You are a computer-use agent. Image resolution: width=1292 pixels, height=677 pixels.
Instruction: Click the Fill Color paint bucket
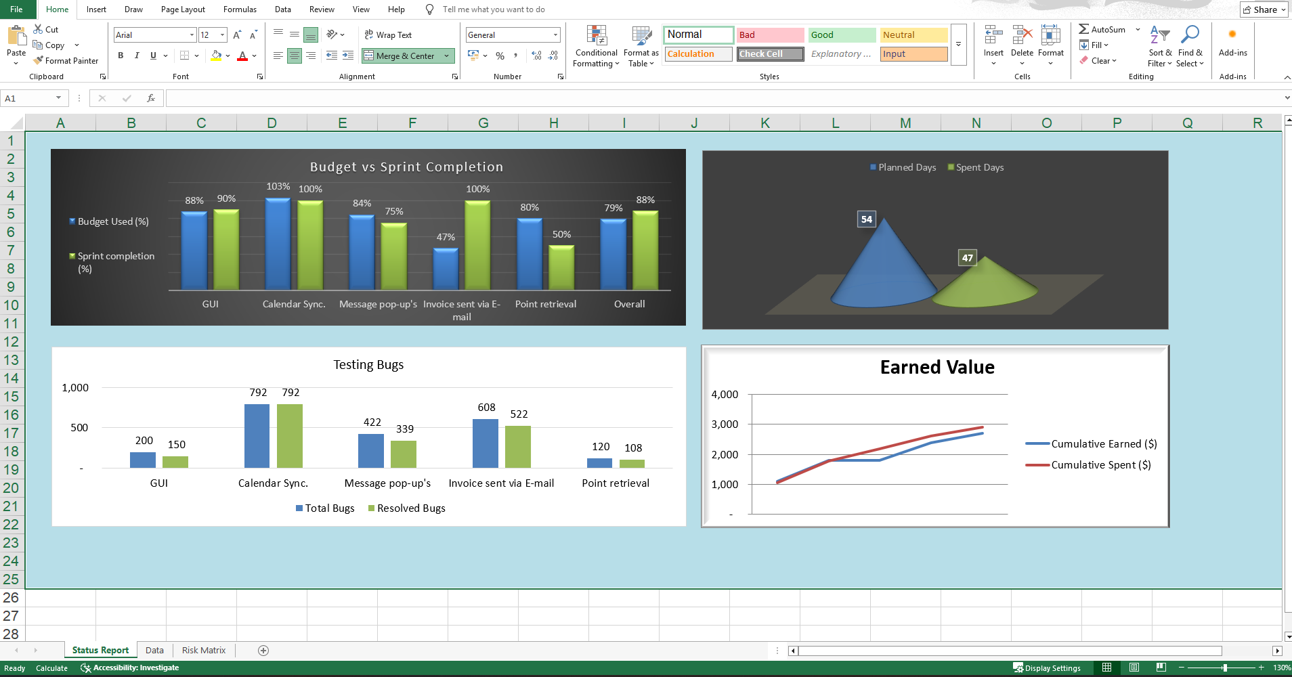[x=216, y=56]
